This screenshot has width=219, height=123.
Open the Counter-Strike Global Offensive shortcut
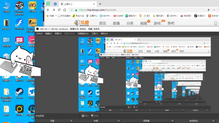(32, 25)
